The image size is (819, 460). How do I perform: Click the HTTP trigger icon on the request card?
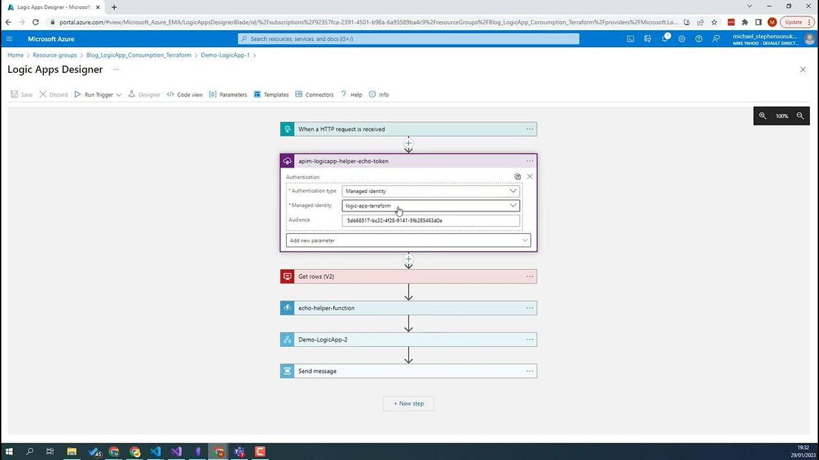point(287,129)
